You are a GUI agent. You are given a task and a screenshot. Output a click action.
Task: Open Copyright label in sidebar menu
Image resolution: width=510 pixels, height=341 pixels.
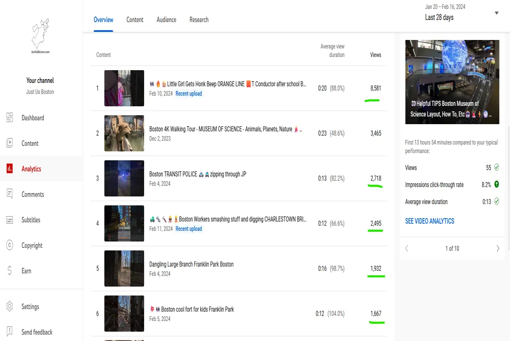32,245
